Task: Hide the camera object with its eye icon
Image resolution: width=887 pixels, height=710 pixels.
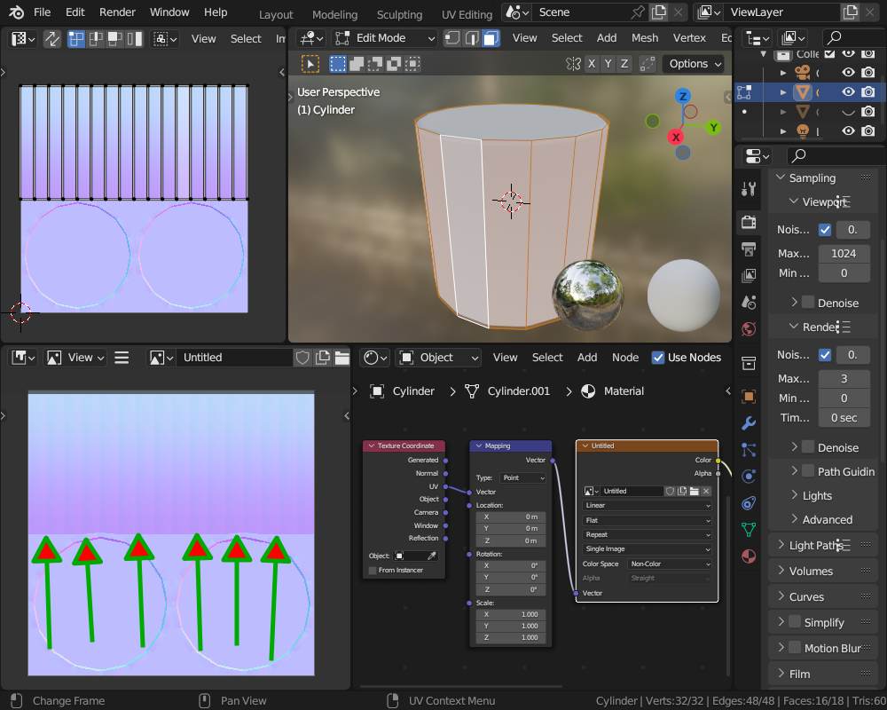Action: pyautogui.click(x=848, y=73)
